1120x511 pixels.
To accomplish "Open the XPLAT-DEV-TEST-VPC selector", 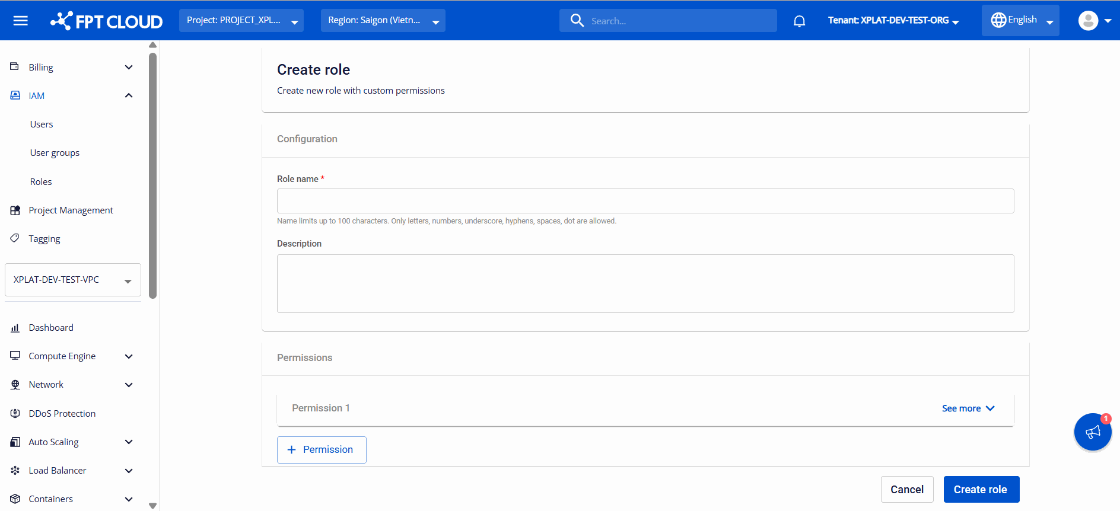I will [x=73, y=280].
